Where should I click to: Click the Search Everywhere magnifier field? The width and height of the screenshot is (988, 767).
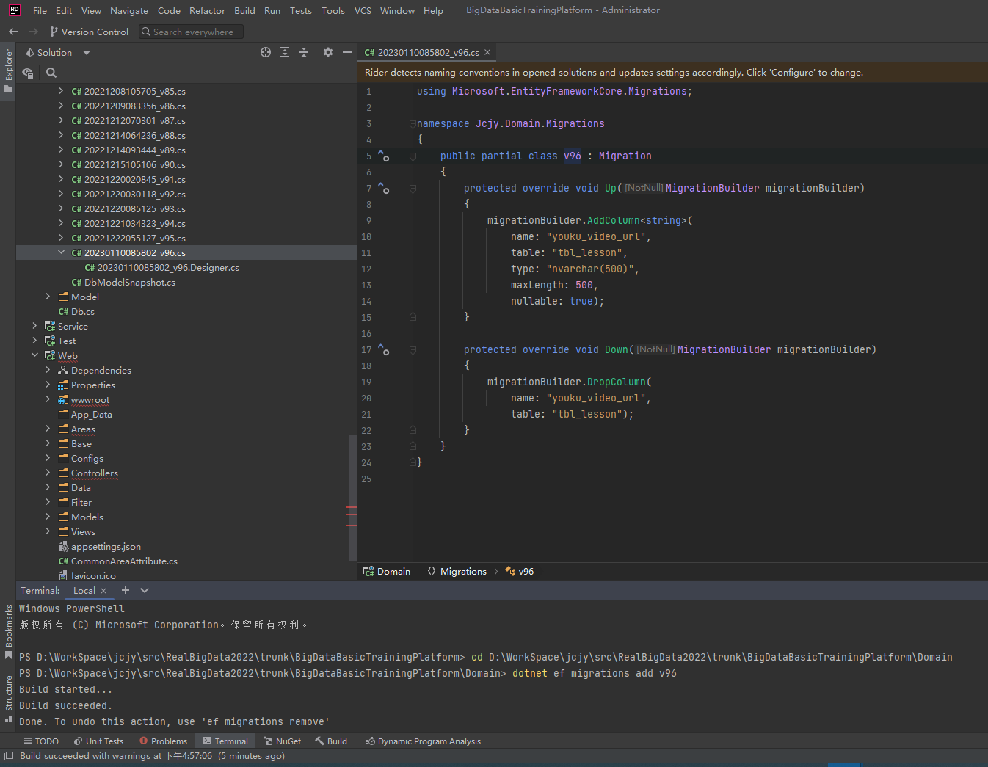191,32
